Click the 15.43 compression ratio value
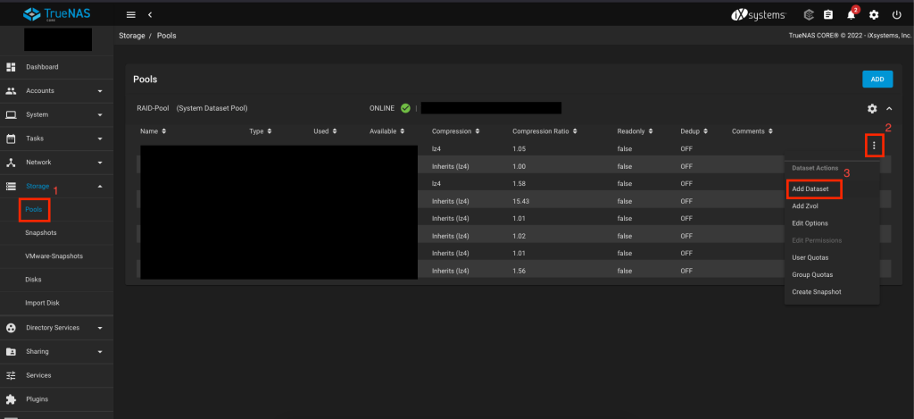This screenshot has width=914, height=419. point(520,201)
